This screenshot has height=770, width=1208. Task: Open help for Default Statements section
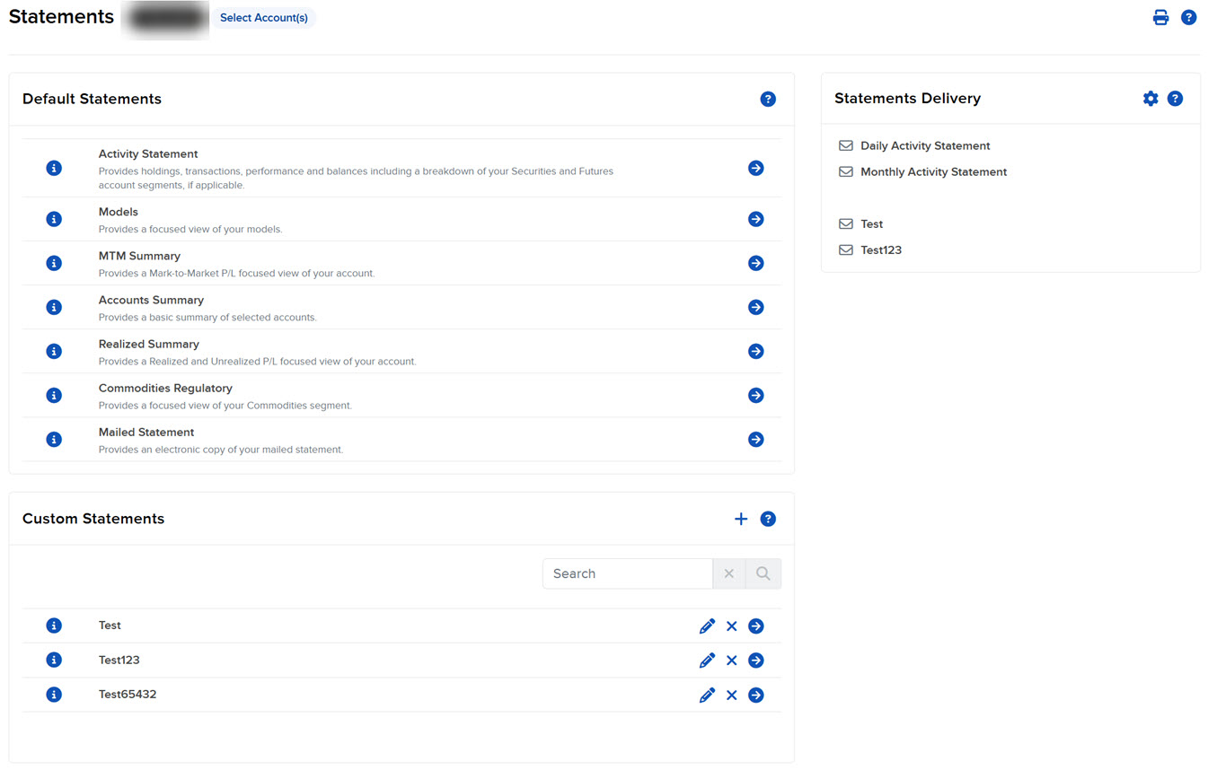tap(768, 99)
